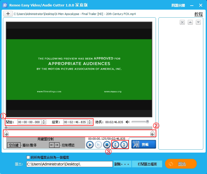This screenshot has width=207, height=174.
Task: Mute audio via speaker icon
Action: [x=128, y=122]
